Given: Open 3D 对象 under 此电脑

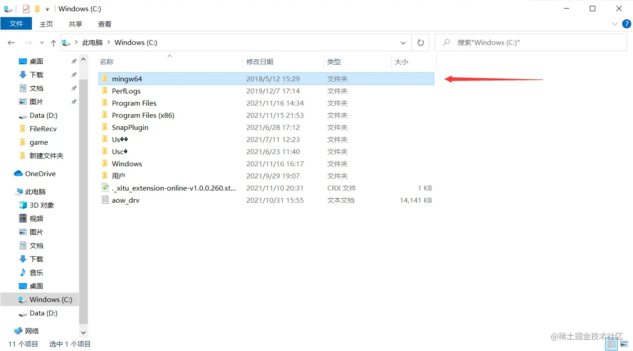Looking at the screenshot, I should 42,205.
